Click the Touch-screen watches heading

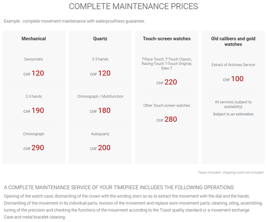pos(167,39)
